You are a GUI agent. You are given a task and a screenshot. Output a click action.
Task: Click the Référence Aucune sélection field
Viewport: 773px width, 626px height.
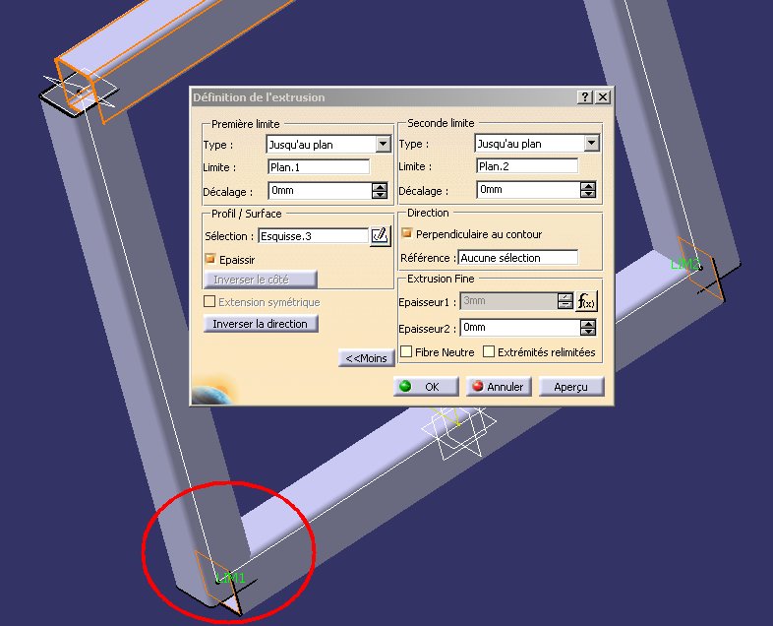(x=517, y=258)
